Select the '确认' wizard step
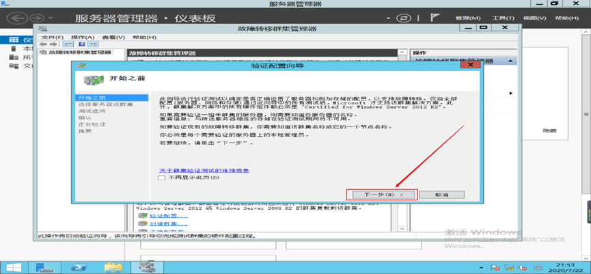The image size is (591, 274). click(85, 118)
